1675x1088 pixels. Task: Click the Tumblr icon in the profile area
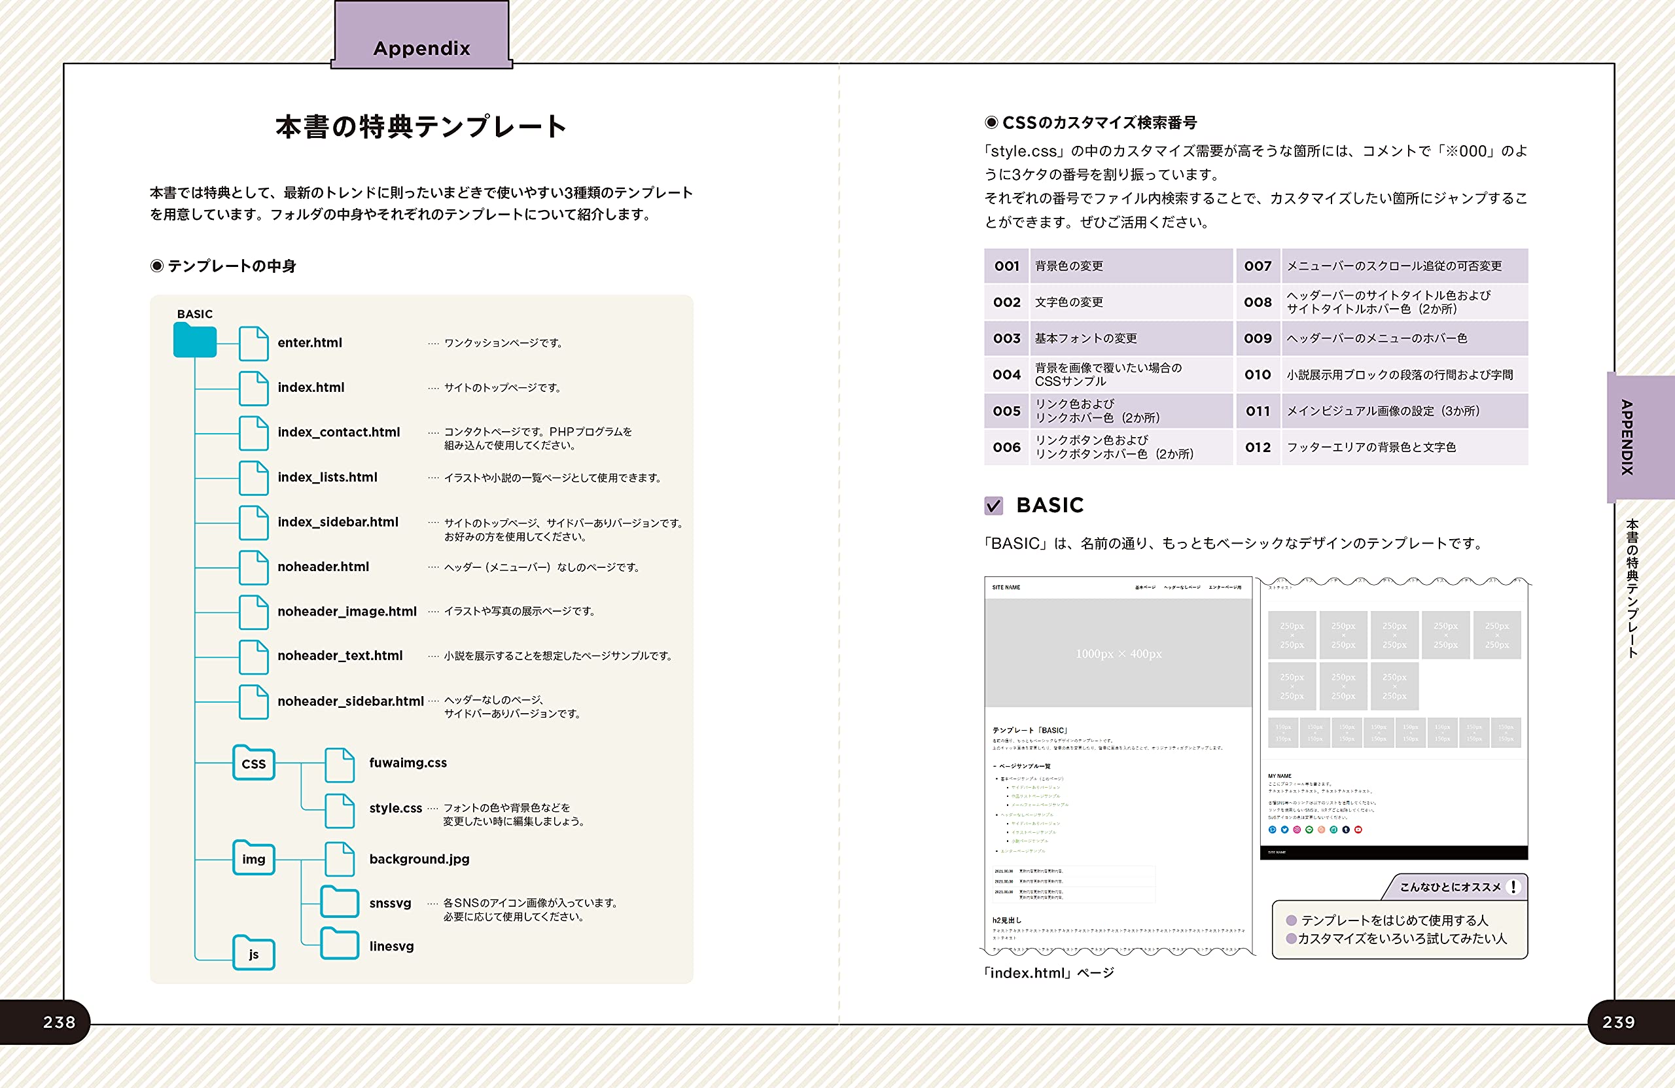click(1347, 830)
